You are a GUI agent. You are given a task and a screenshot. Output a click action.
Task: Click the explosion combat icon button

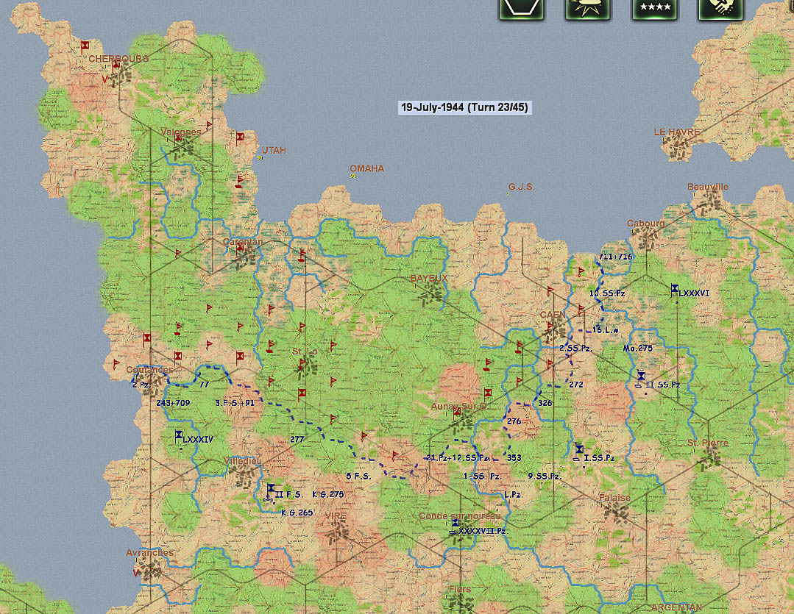tap(587, 9)
